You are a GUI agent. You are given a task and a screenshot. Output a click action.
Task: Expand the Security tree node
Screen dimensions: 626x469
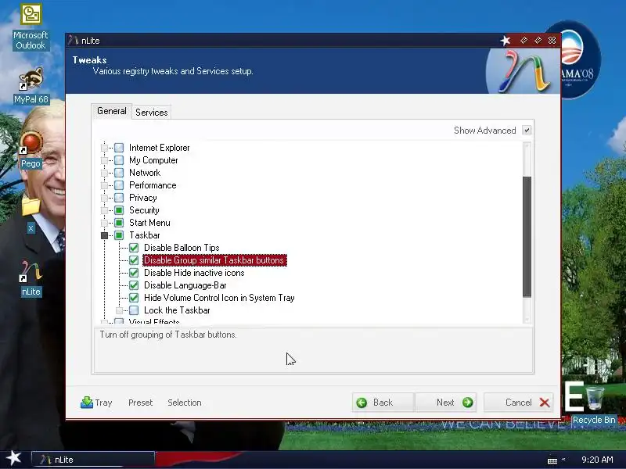coord(104,210)
